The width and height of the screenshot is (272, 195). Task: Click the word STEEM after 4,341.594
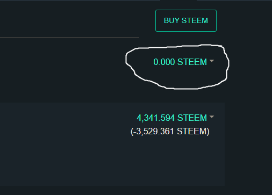192,118
